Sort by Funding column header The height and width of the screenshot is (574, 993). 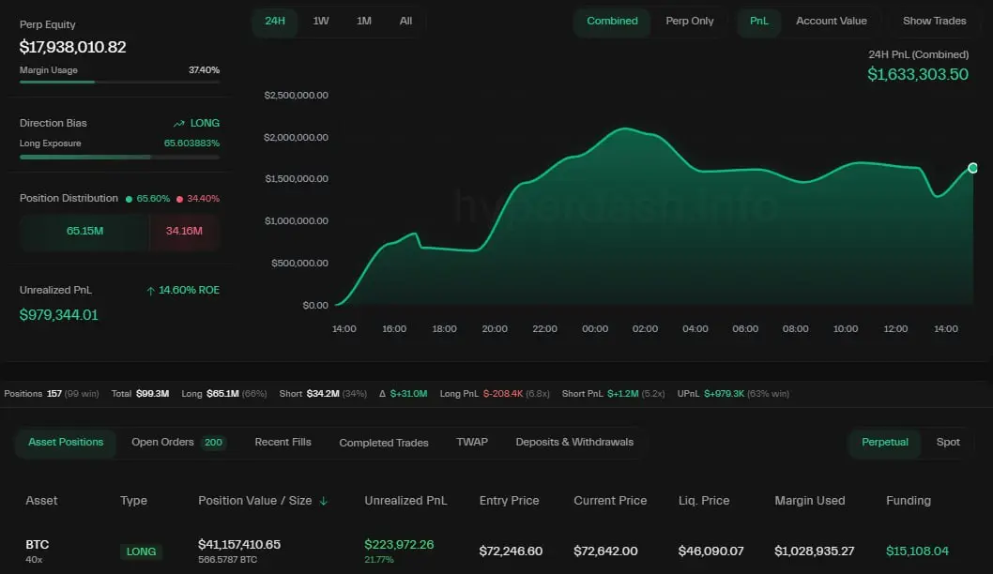click(909, 501)
